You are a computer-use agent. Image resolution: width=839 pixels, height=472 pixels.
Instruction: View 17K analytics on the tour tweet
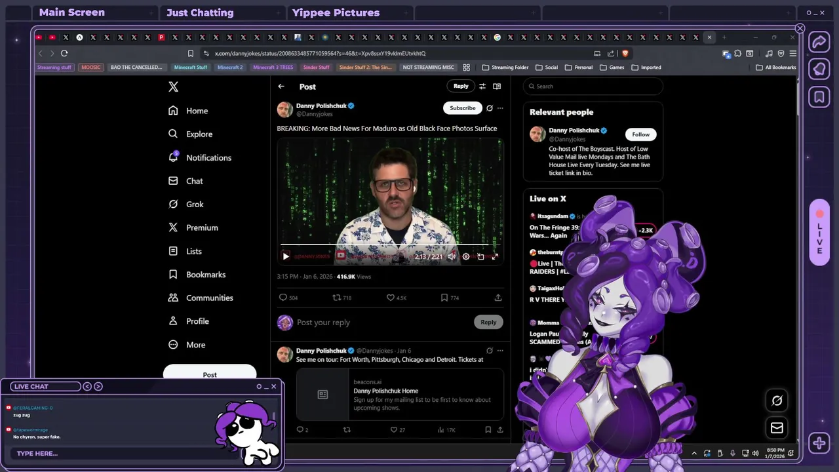pos(446,430)
